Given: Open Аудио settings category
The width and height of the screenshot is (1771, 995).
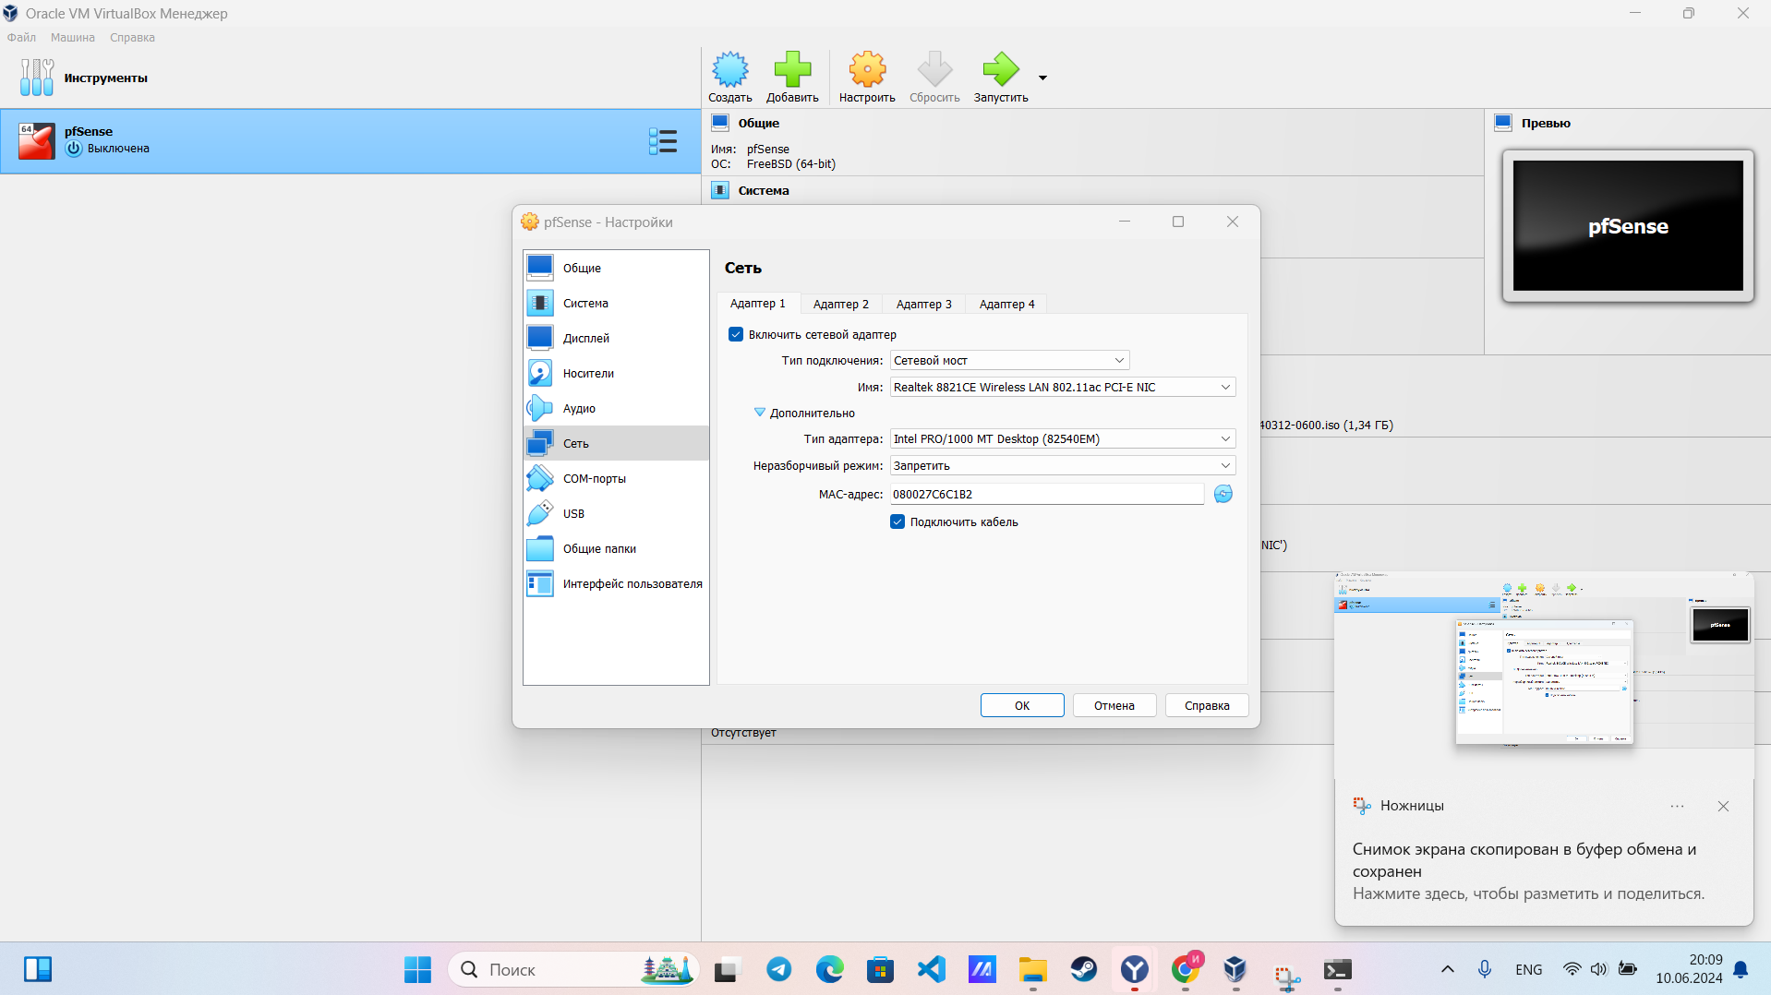Looking at the screenshot, I should [616, 408].
